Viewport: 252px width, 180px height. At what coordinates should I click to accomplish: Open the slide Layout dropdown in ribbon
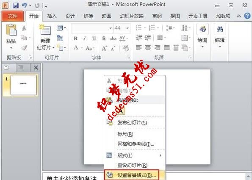(61, 28)
